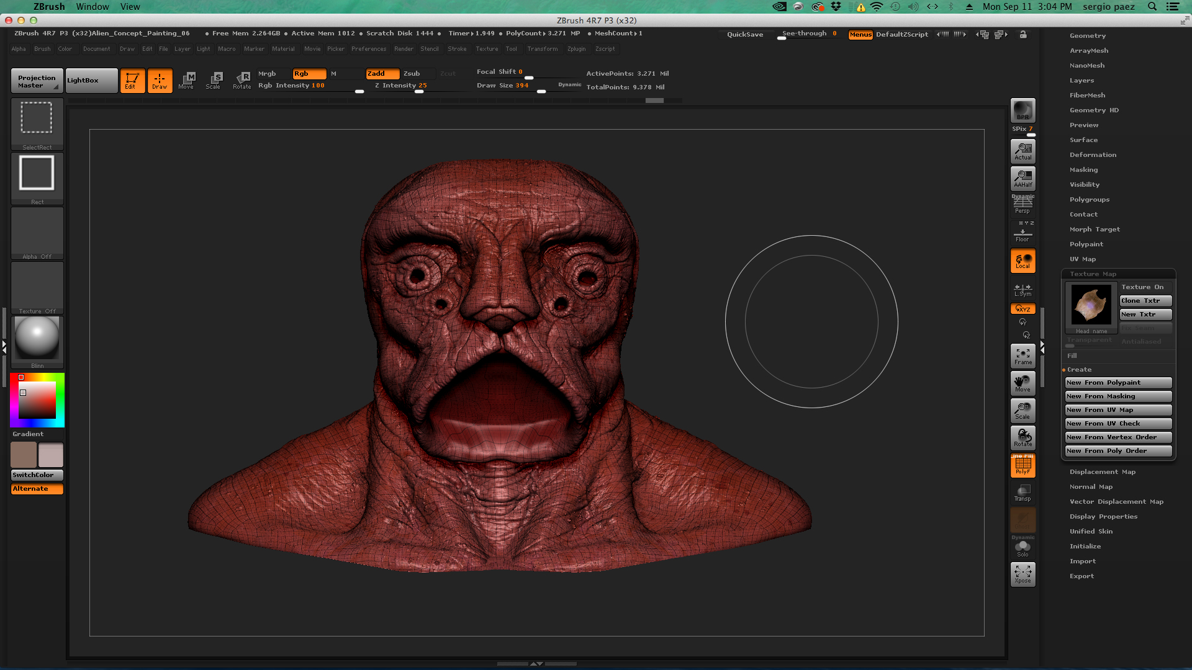This screenshot has height=670, width=1192.
Task: Toggle XYZ rotation mode
Action: (x=1023, y=309)
